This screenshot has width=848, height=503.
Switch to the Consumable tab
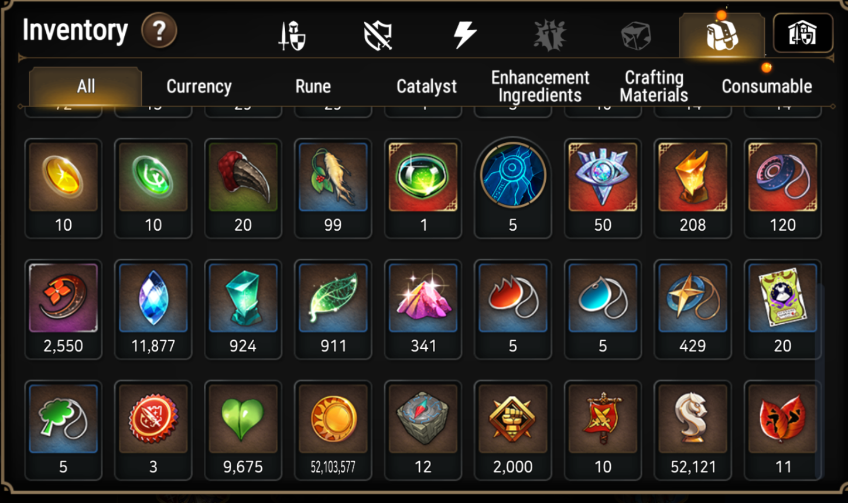click(767, 87)
